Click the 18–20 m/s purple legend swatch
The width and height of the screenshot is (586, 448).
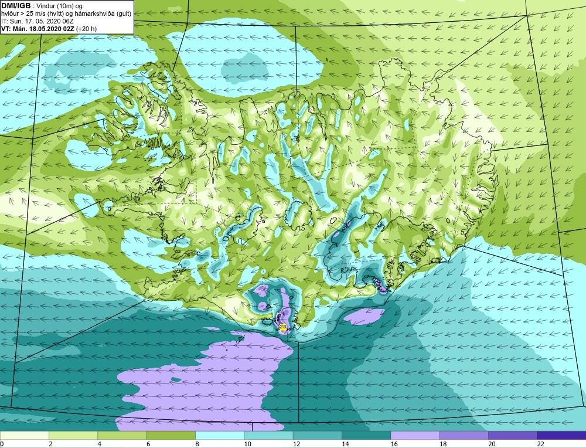point(464,435)
